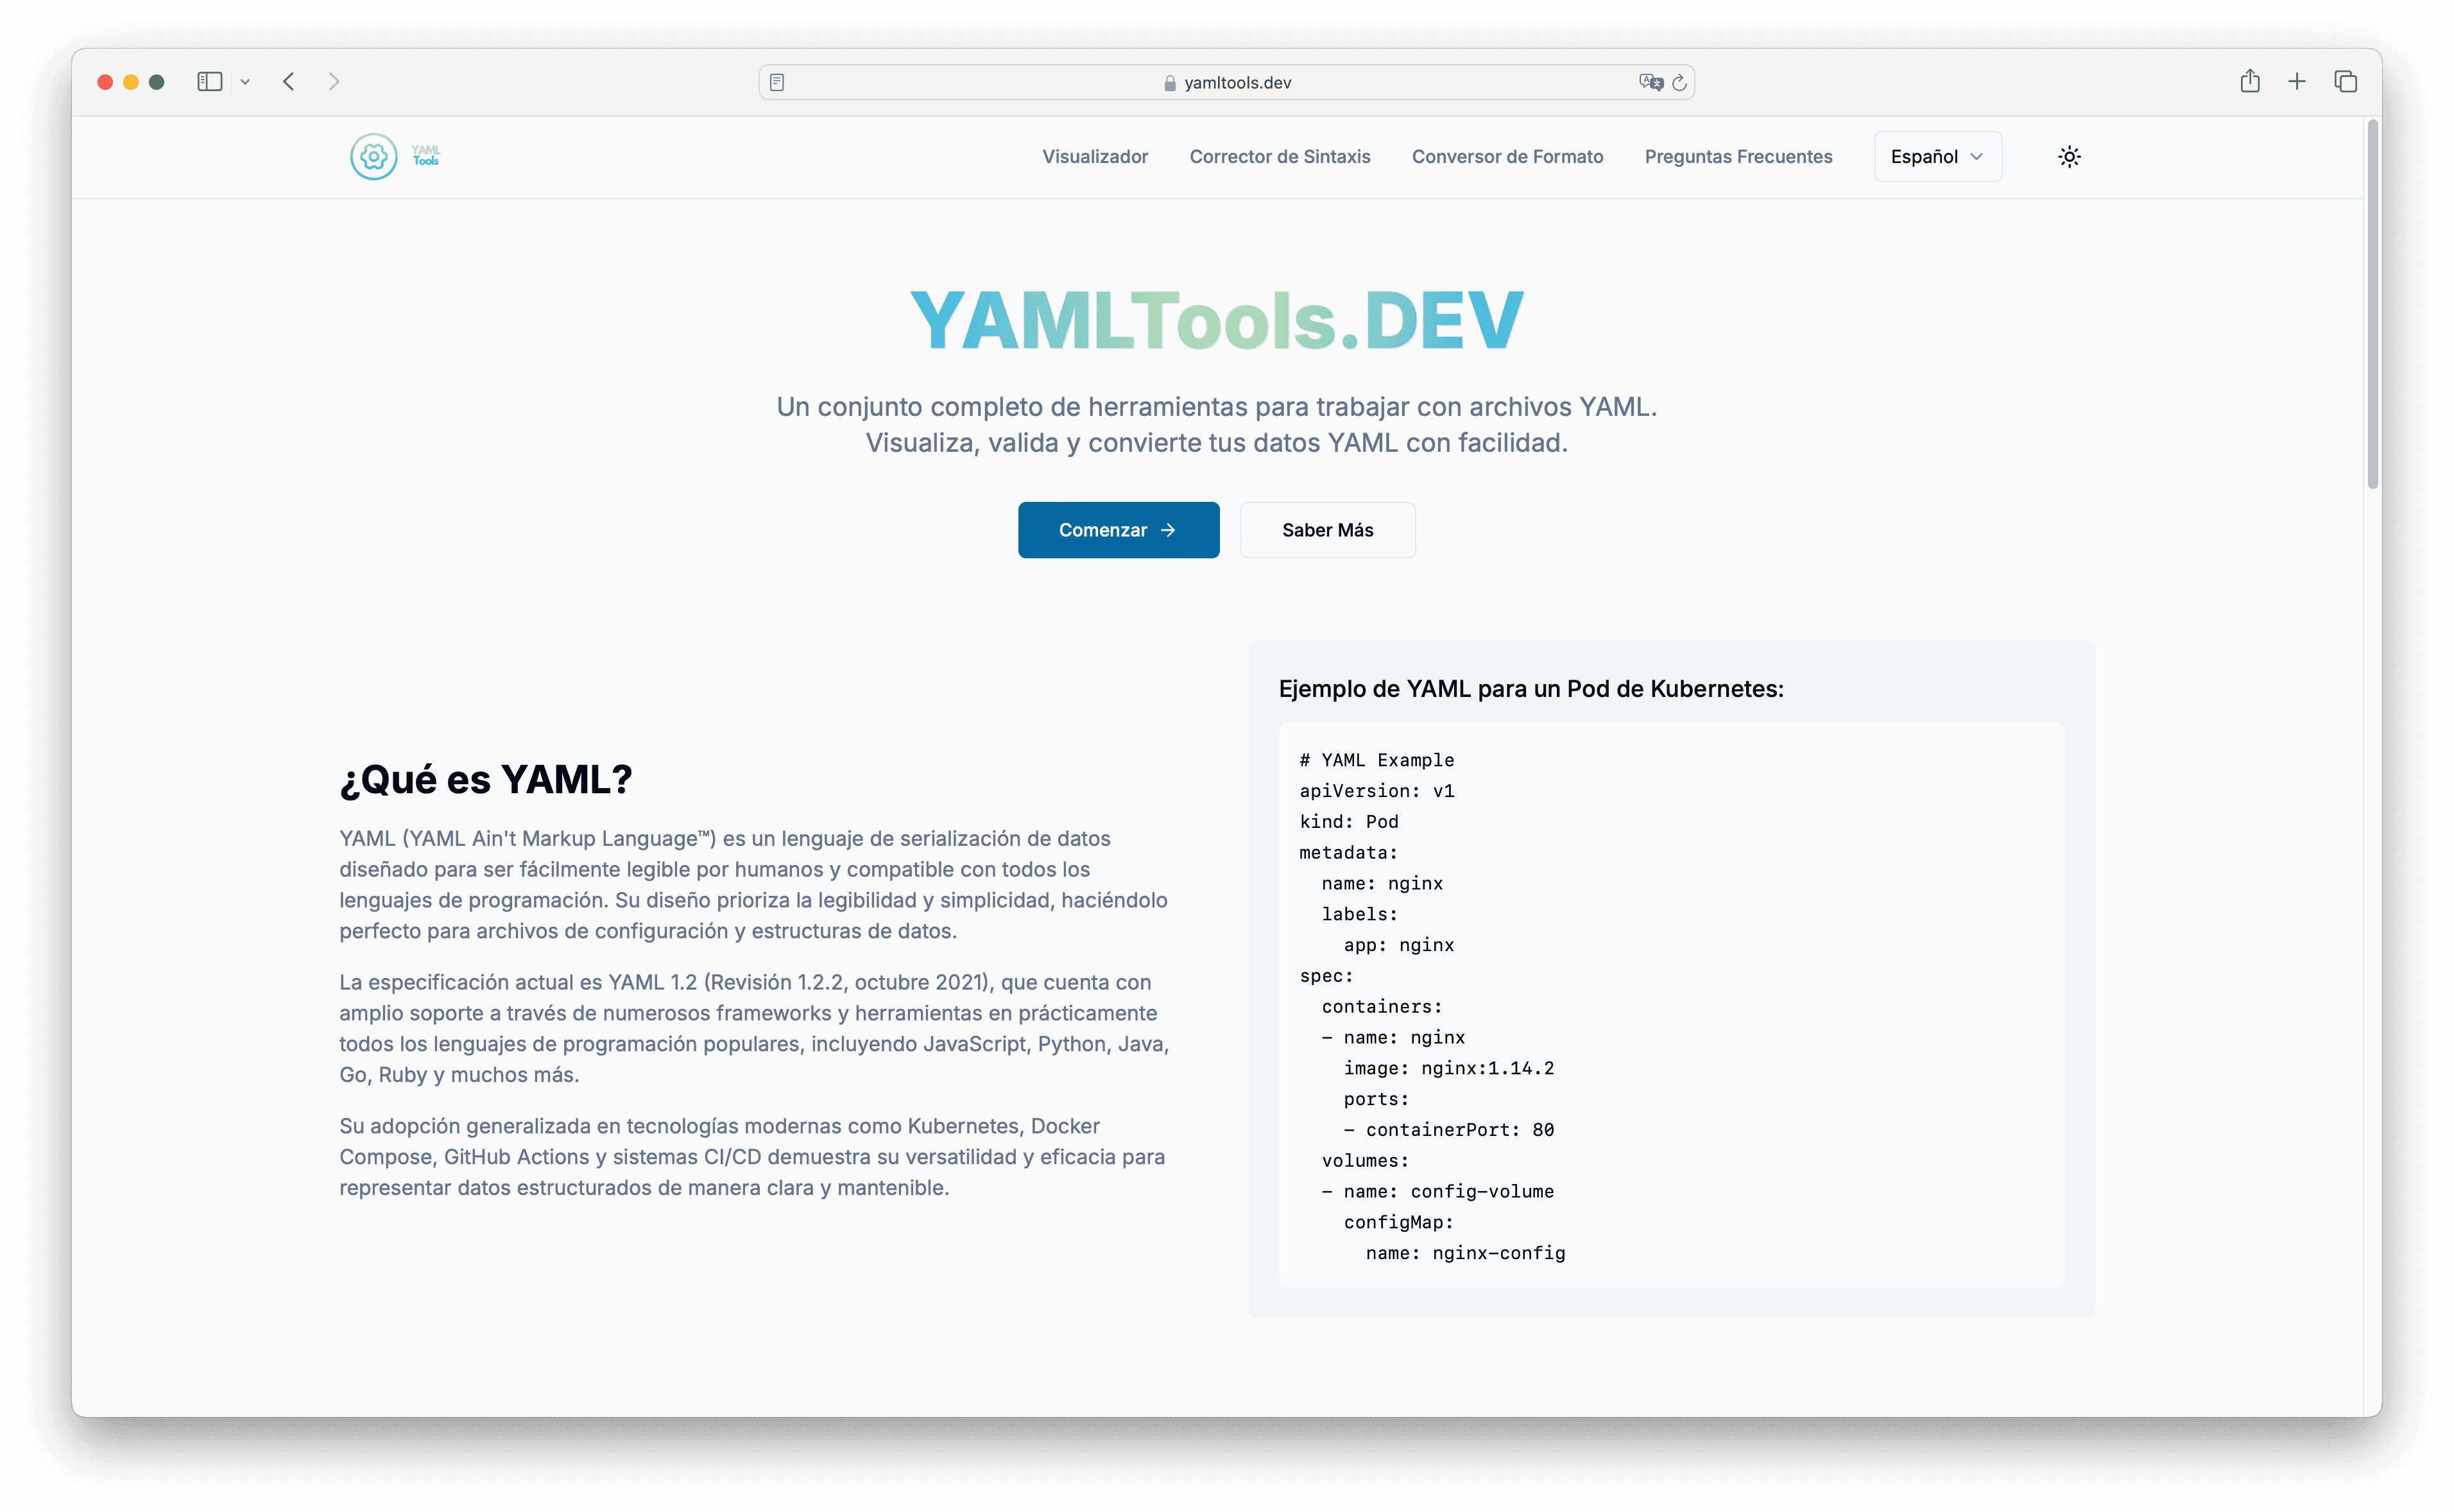This screenshot has height=1512, width=2454.
Task: Click the Reader view icon in address bar
Action: pos(777,83)
